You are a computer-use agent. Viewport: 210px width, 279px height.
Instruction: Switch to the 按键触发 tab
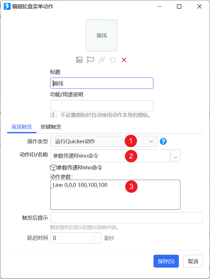[x=51, y=127]
